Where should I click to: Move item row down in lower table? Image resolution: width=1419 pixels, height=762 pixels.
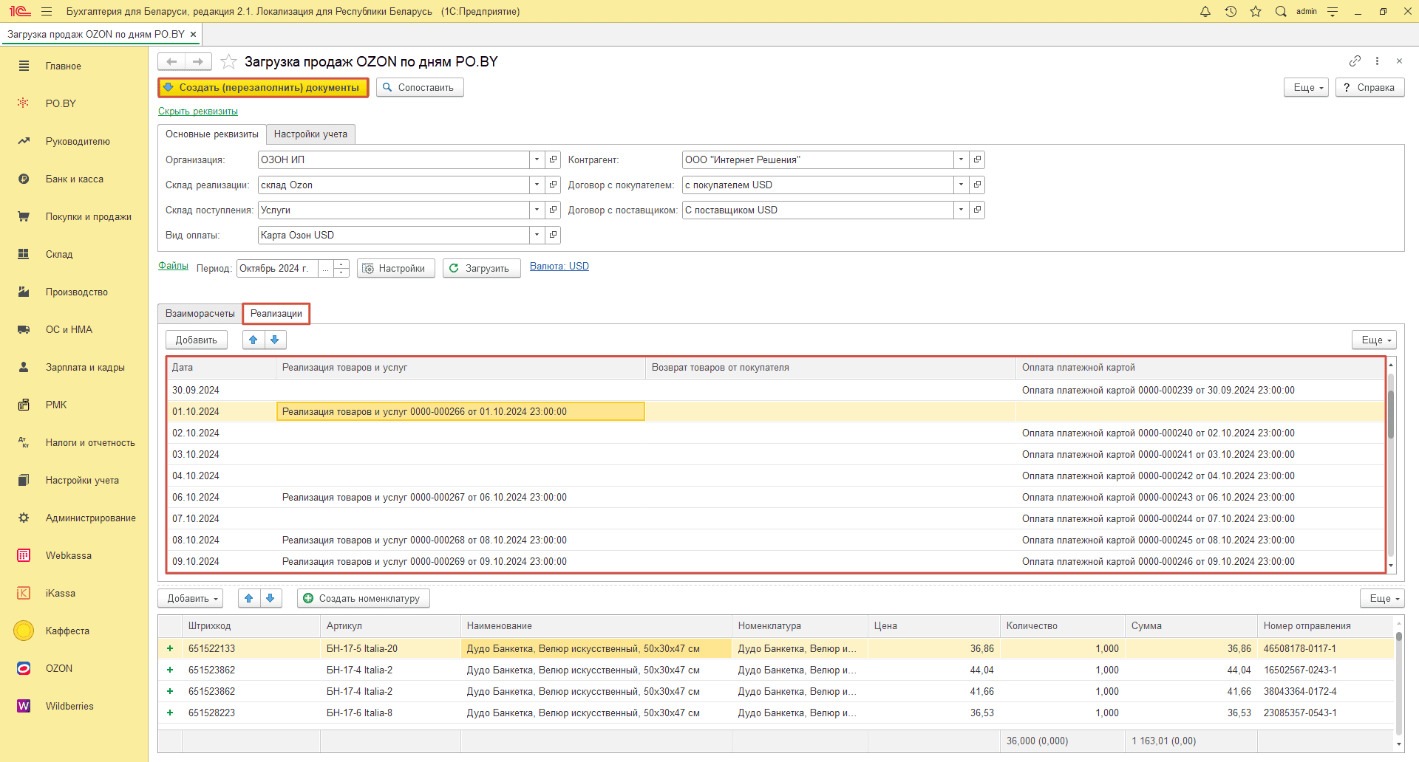pos(270,598)
